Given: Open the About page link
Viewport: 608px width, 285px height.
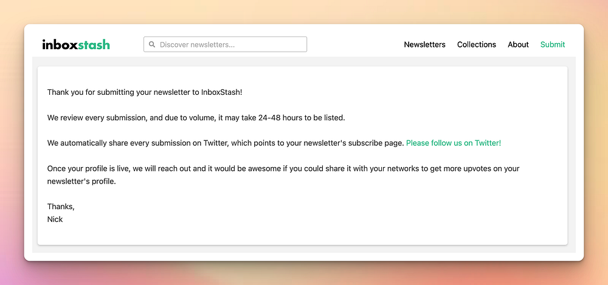Looking at the screenshot, I should [518, 44].
